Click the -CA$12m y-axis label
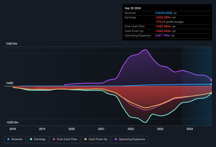The image size is (216, 147). (x=12, y=122)
